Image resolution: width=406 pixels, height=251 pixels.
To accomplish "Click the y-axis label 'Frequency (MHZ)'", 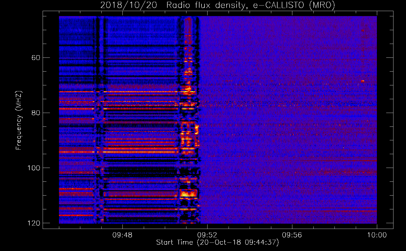I will click(x=19, y=120).
